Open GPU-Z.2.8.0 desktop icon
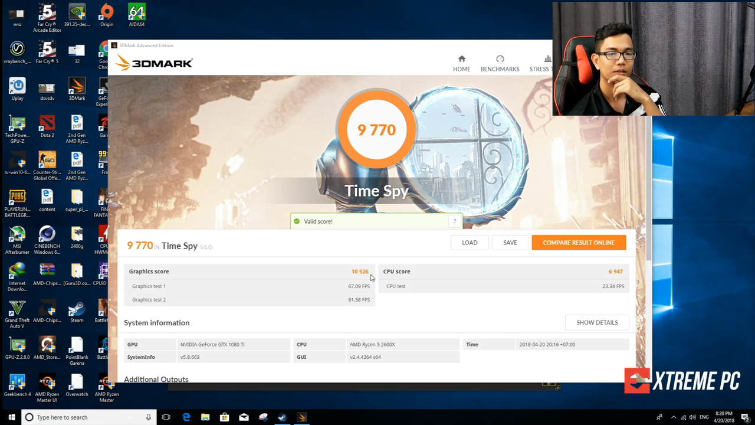The image size is (755, 425). click(x=17, y=348)
